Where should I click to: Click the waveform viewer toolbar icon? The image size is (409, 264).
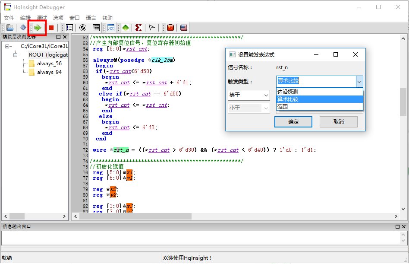coord(111,28)
